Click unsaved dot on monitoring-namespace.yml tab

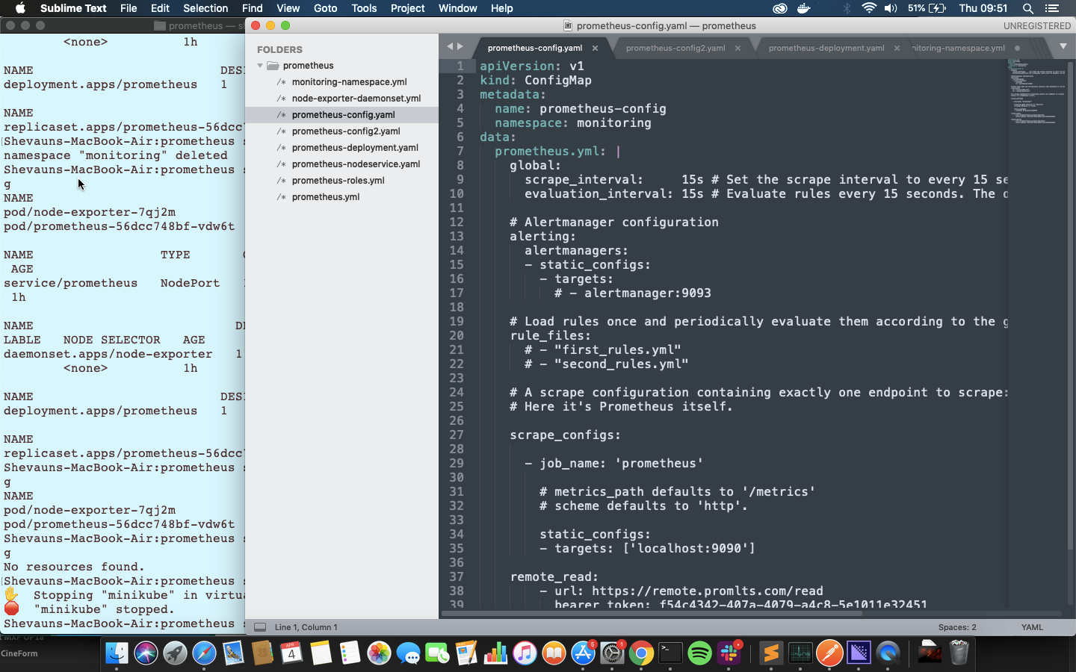point(1017,48)
